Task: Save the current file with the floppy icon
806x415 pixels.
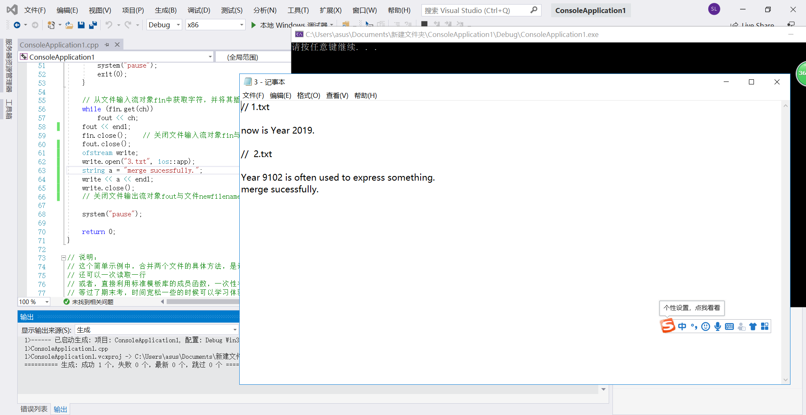Action: [81, 25]
